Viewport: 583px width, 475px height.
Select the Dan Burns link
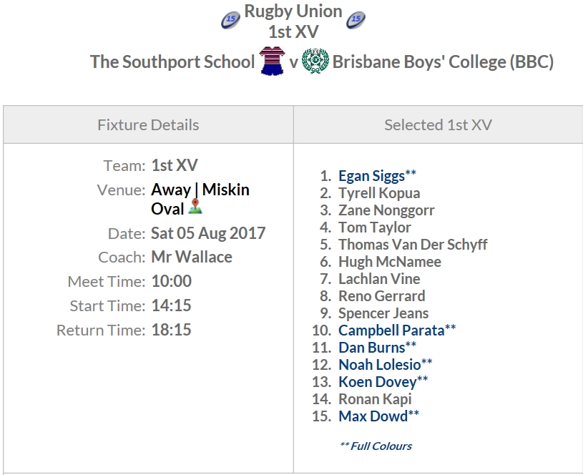(x=371, y=348)
